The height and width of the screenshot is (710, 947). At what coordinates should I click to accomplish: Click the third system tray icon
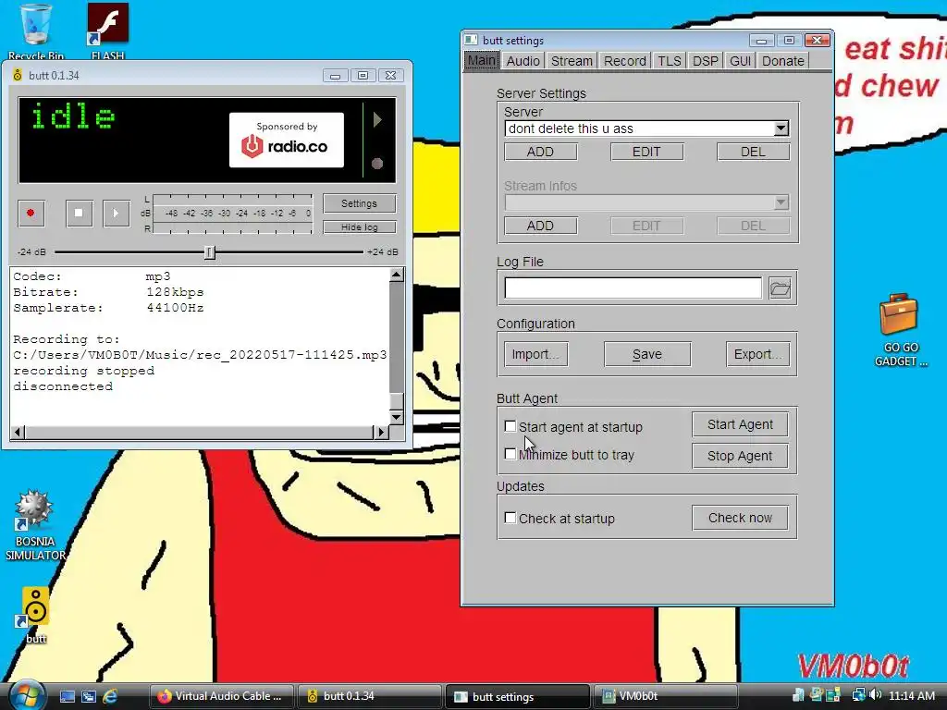click(x=833, y=695)
